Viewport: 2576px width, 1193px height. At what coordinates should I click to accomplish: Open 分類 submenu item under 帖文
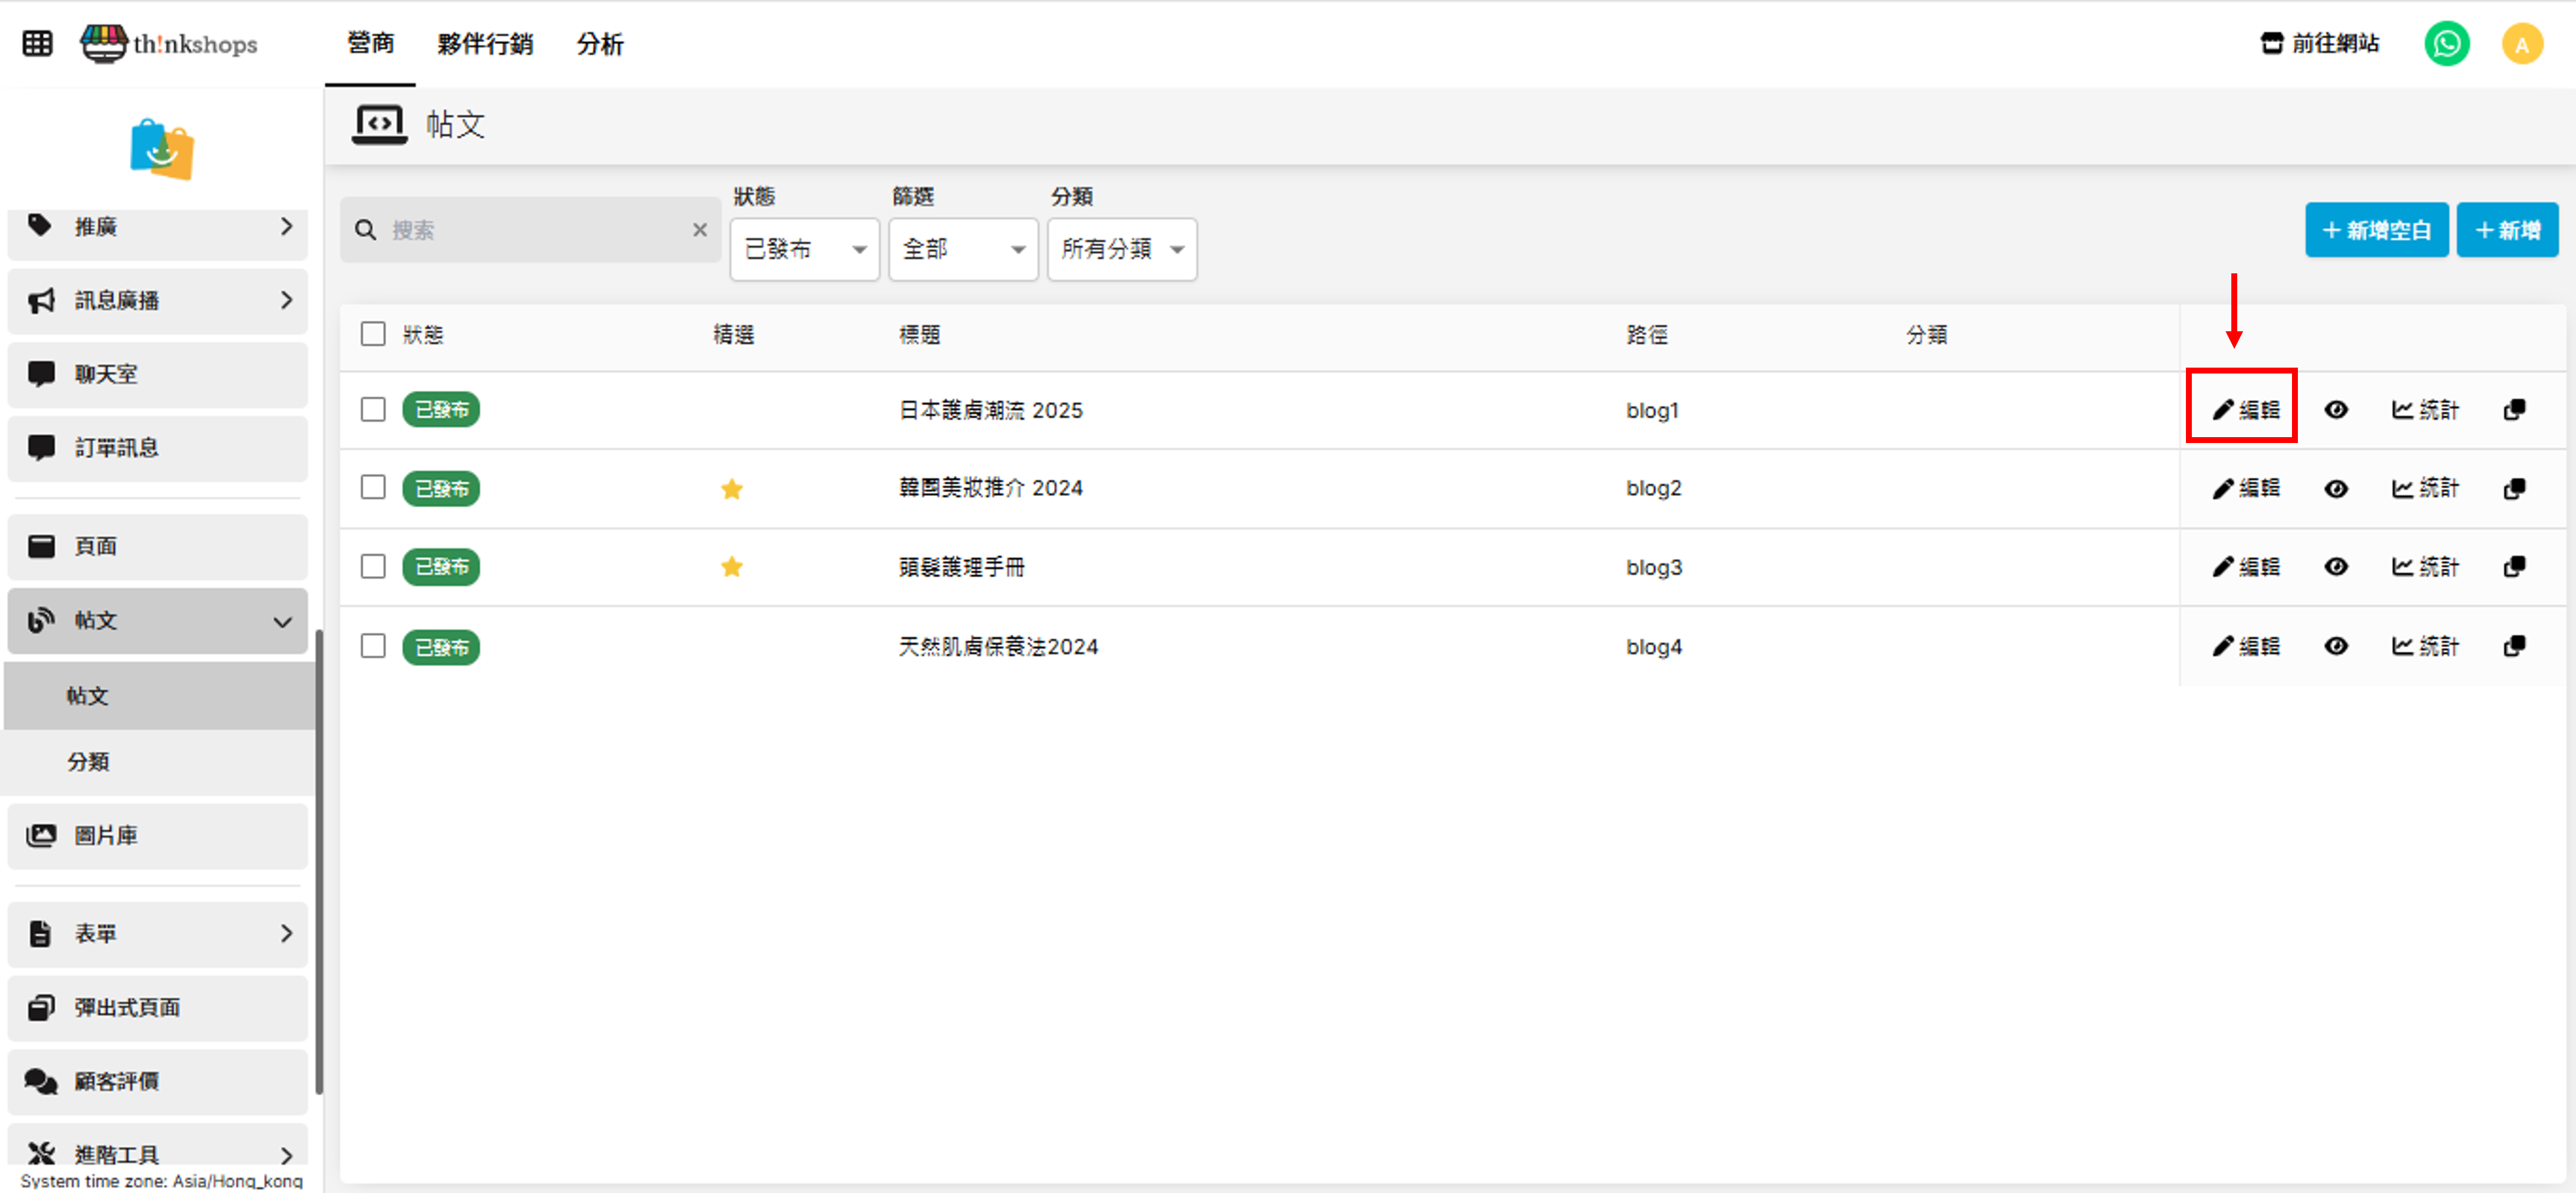(x=88, y=762)
